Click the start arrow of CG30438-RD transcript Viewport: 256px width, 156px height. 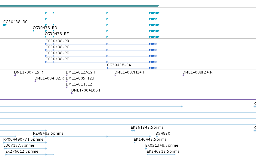pyautogui.click(x=34, y=31)
